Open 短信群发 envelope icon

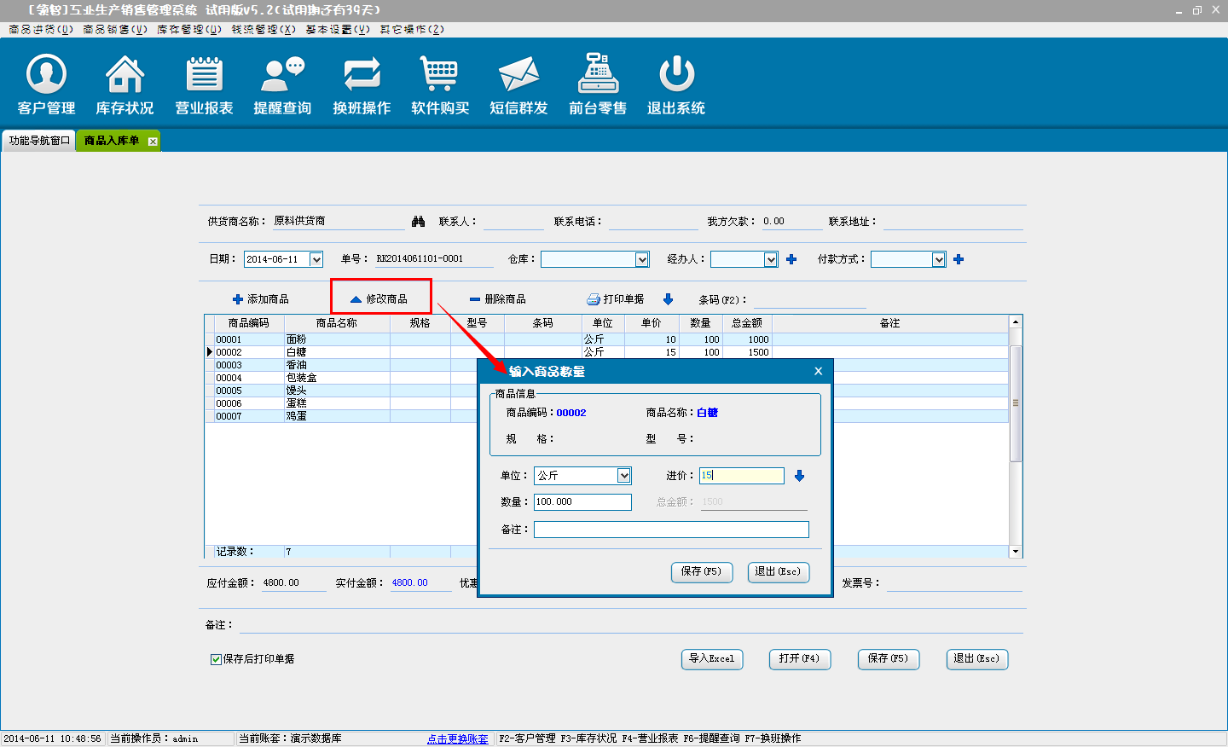518,75
